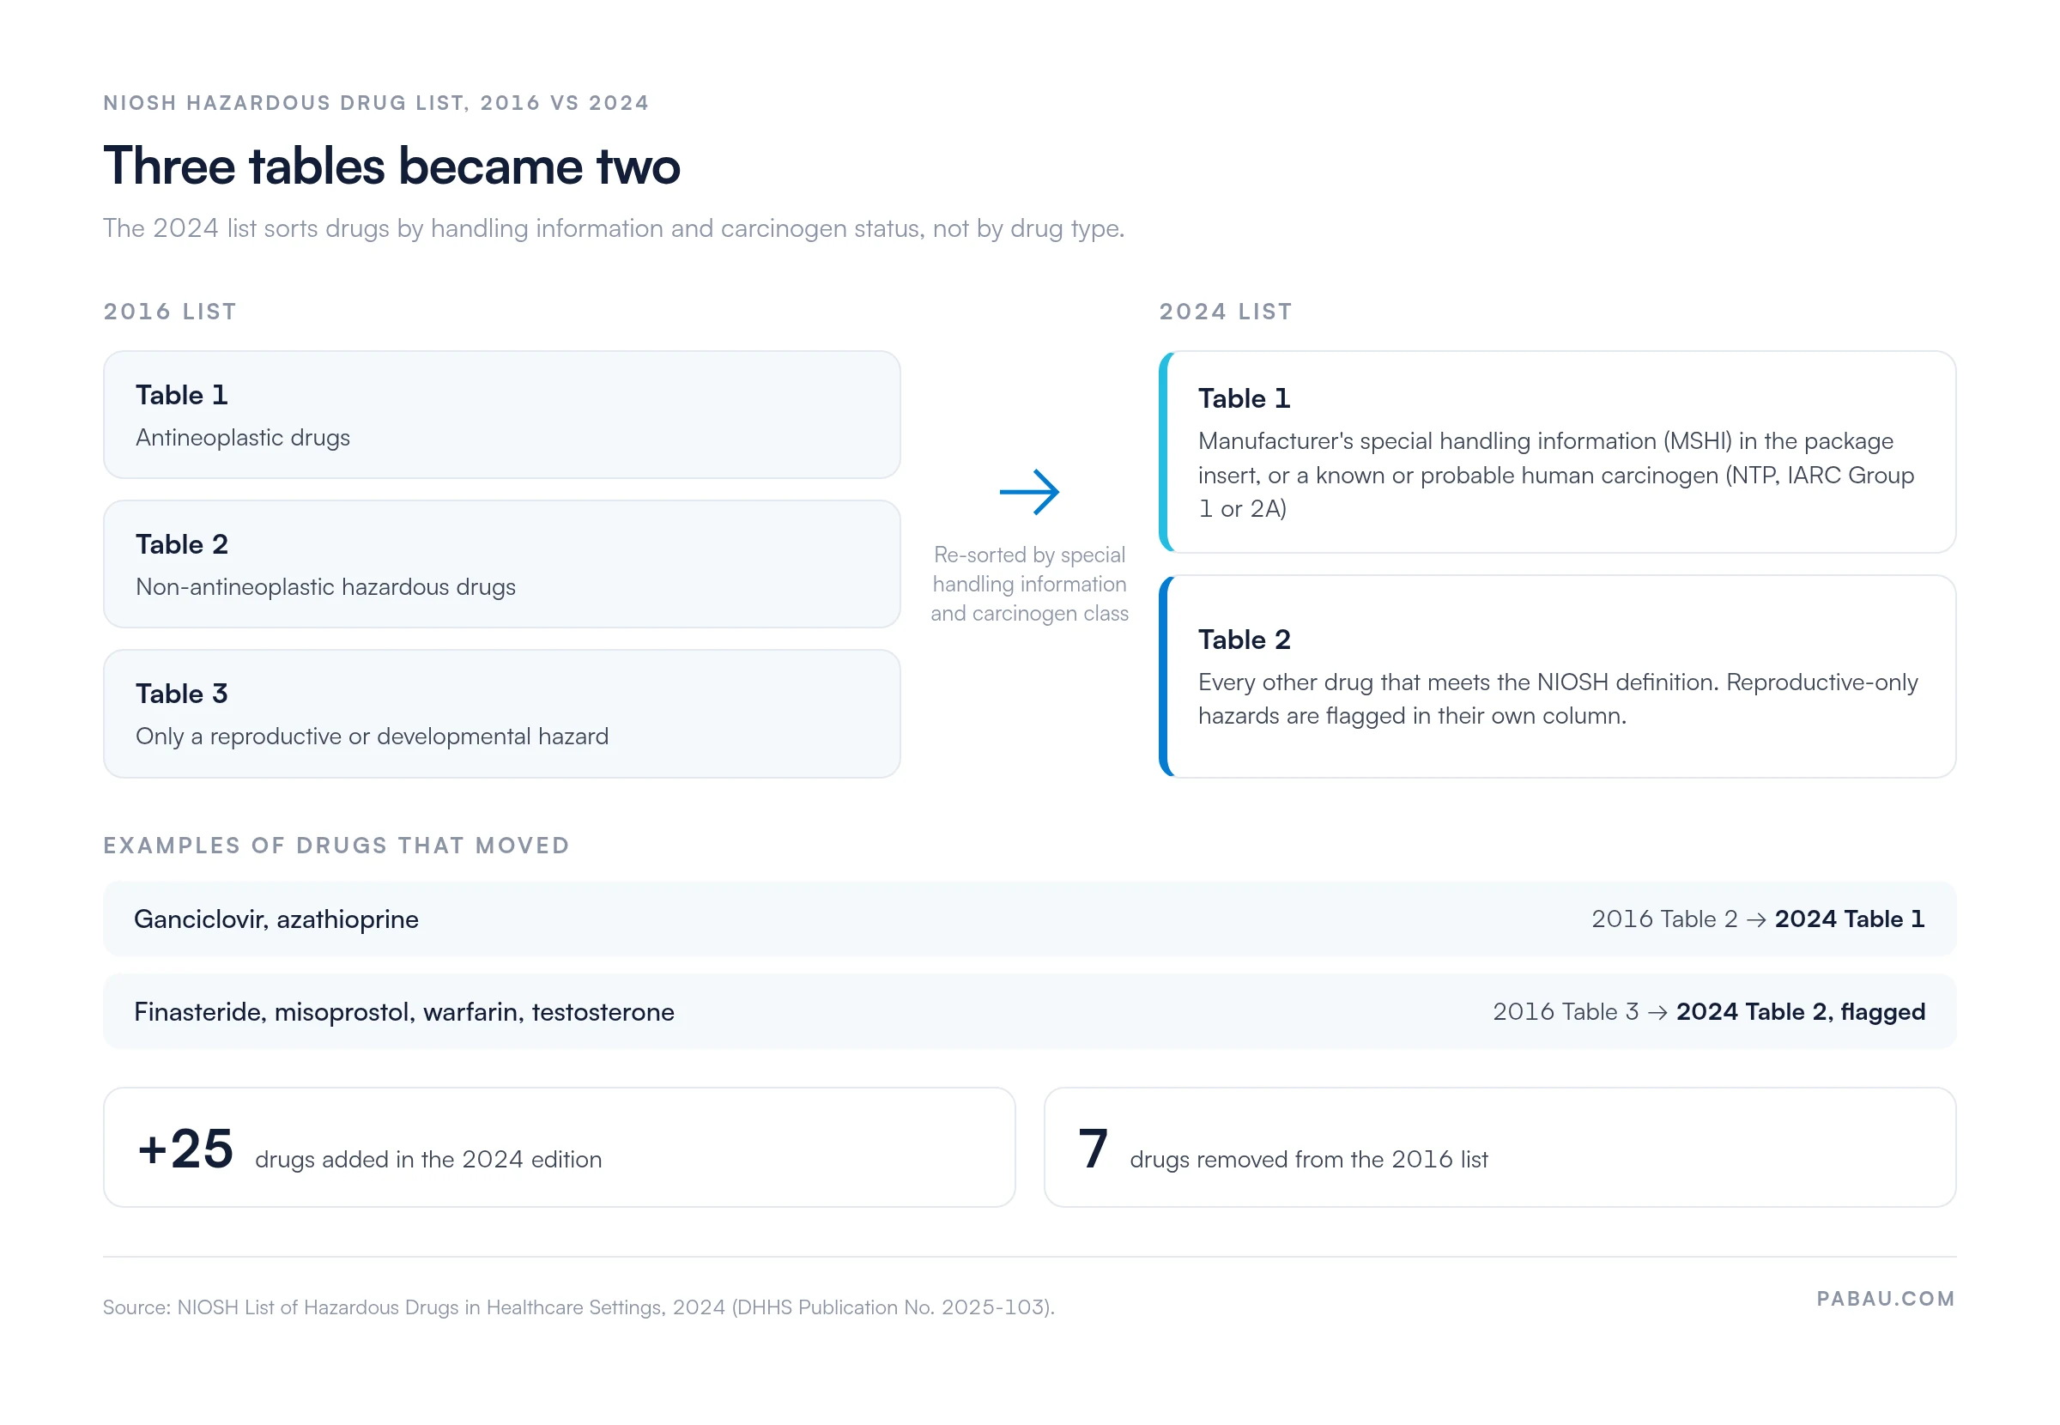Click the +25 drugs added stat box

click(560, 1148)
